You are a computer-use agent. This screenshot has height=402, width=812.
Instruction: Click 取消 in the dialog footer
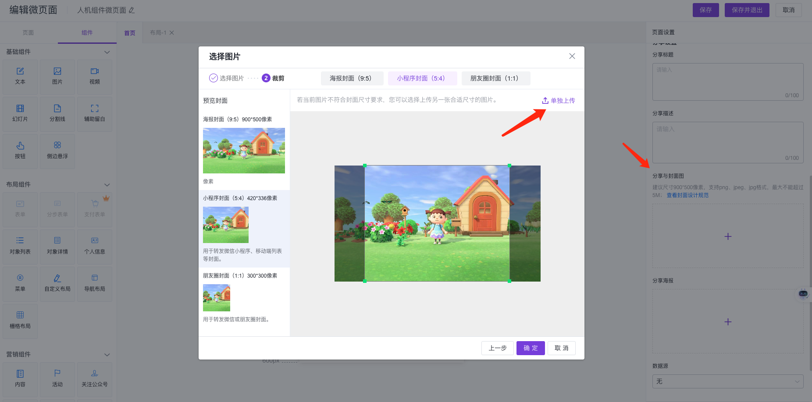click(x=562, y=348)
